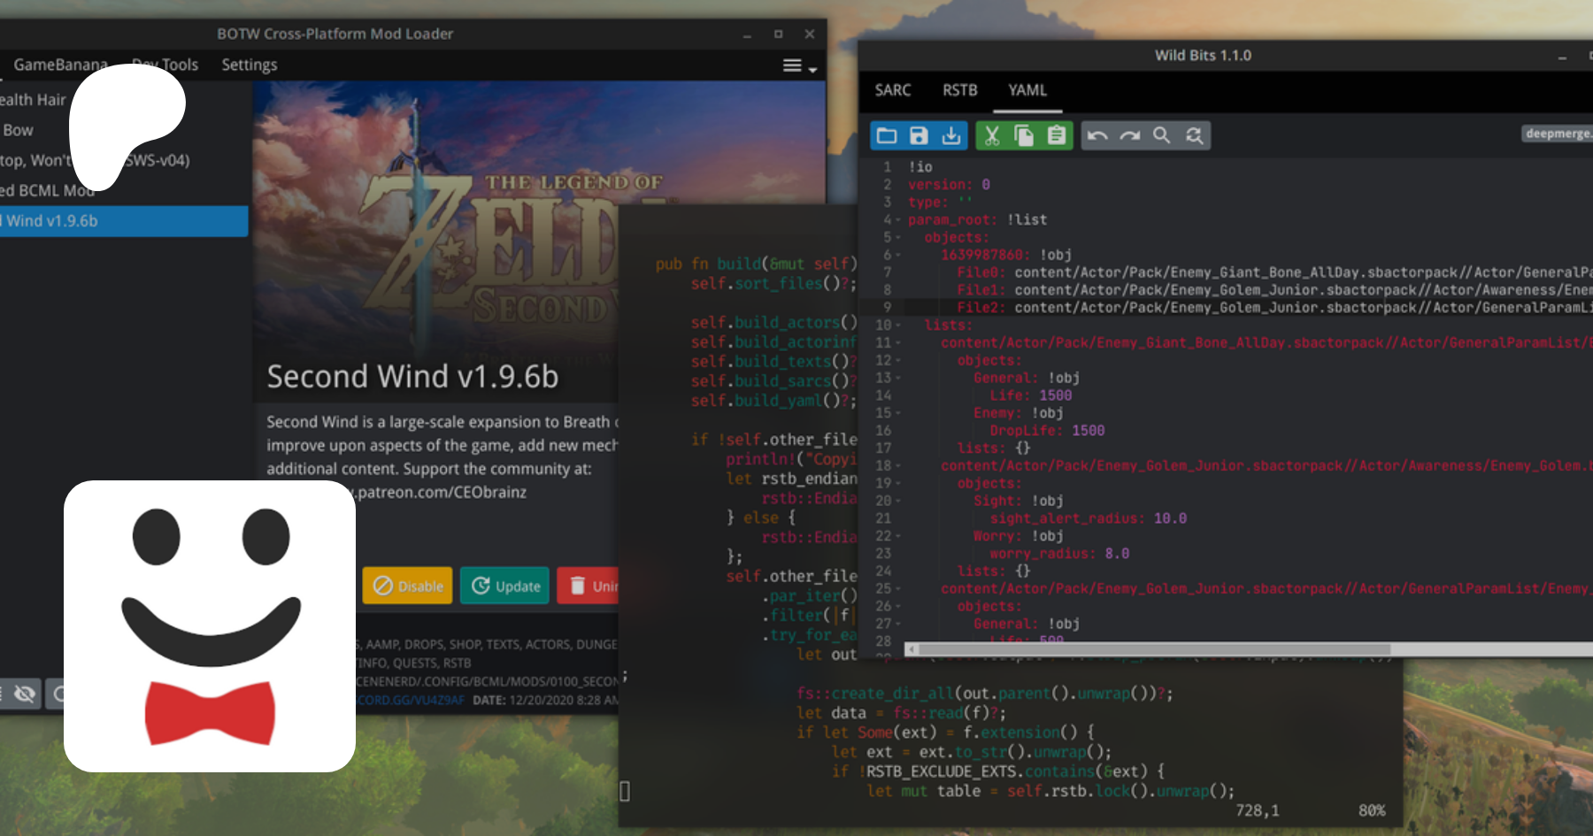
Task: Switch to the SARC tab
Action: click(892, 90)
